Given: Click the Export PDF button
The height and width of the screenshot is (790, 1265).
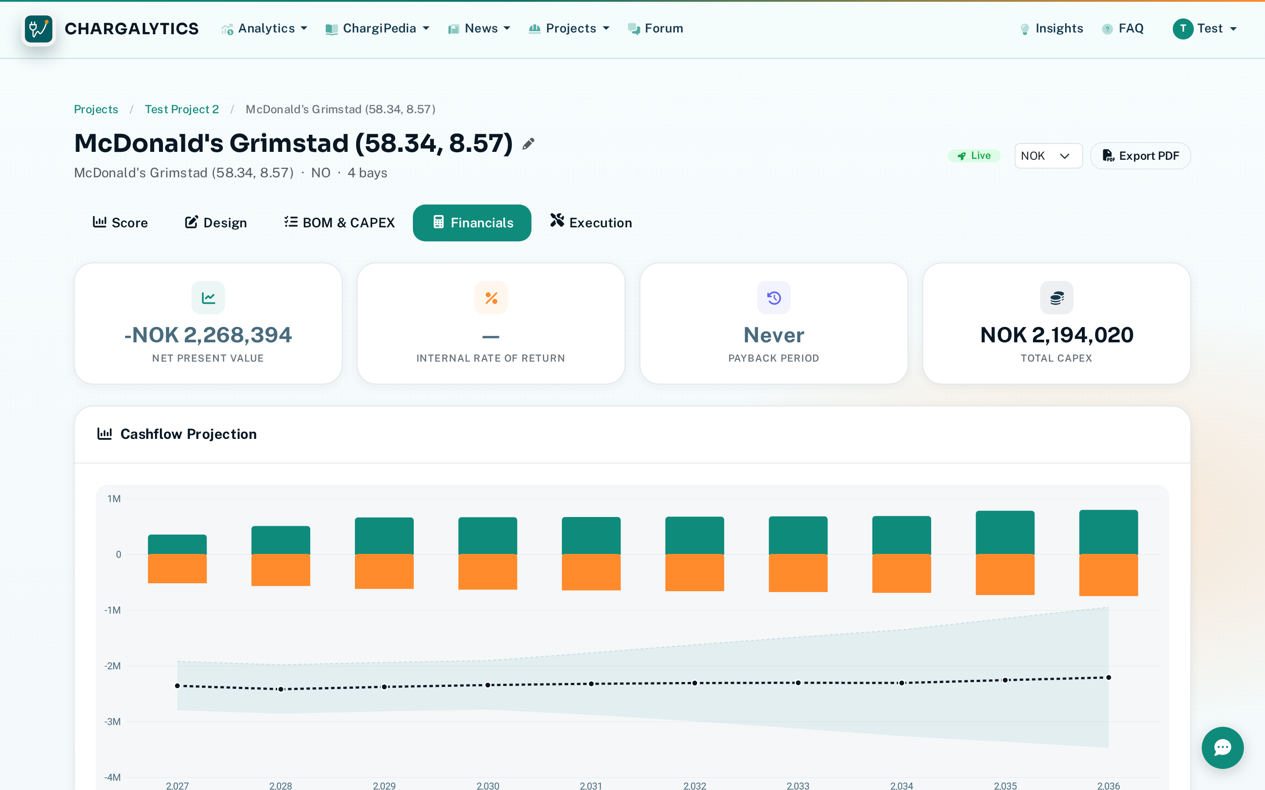Looking at the screenshot, I should (x=1141, y=156).
